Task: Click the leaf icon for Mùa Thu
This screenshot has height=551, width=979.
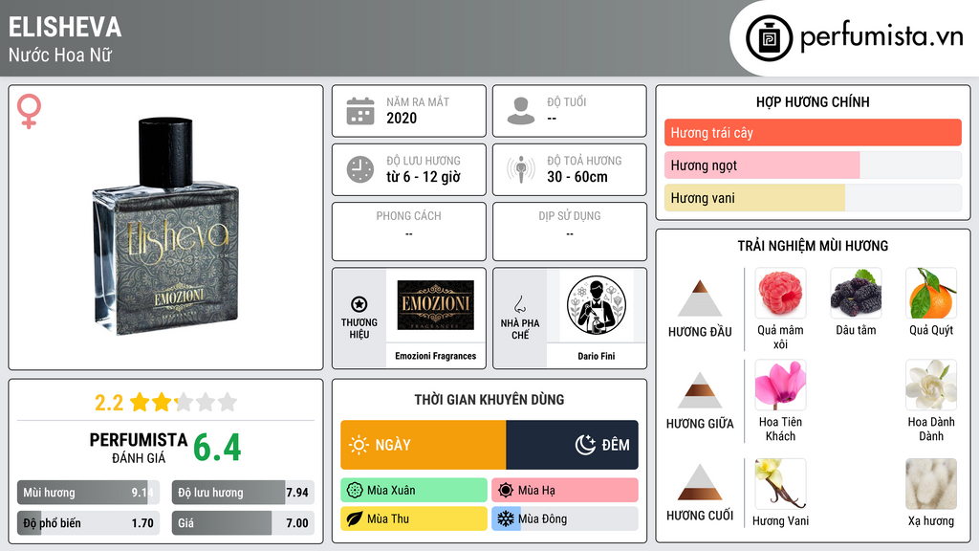Action: (x=355, y=518)
